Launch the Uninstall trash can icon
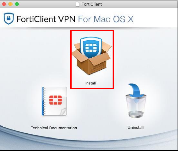The width and height of the screenshot is (178, 151). tap(136, 101)
